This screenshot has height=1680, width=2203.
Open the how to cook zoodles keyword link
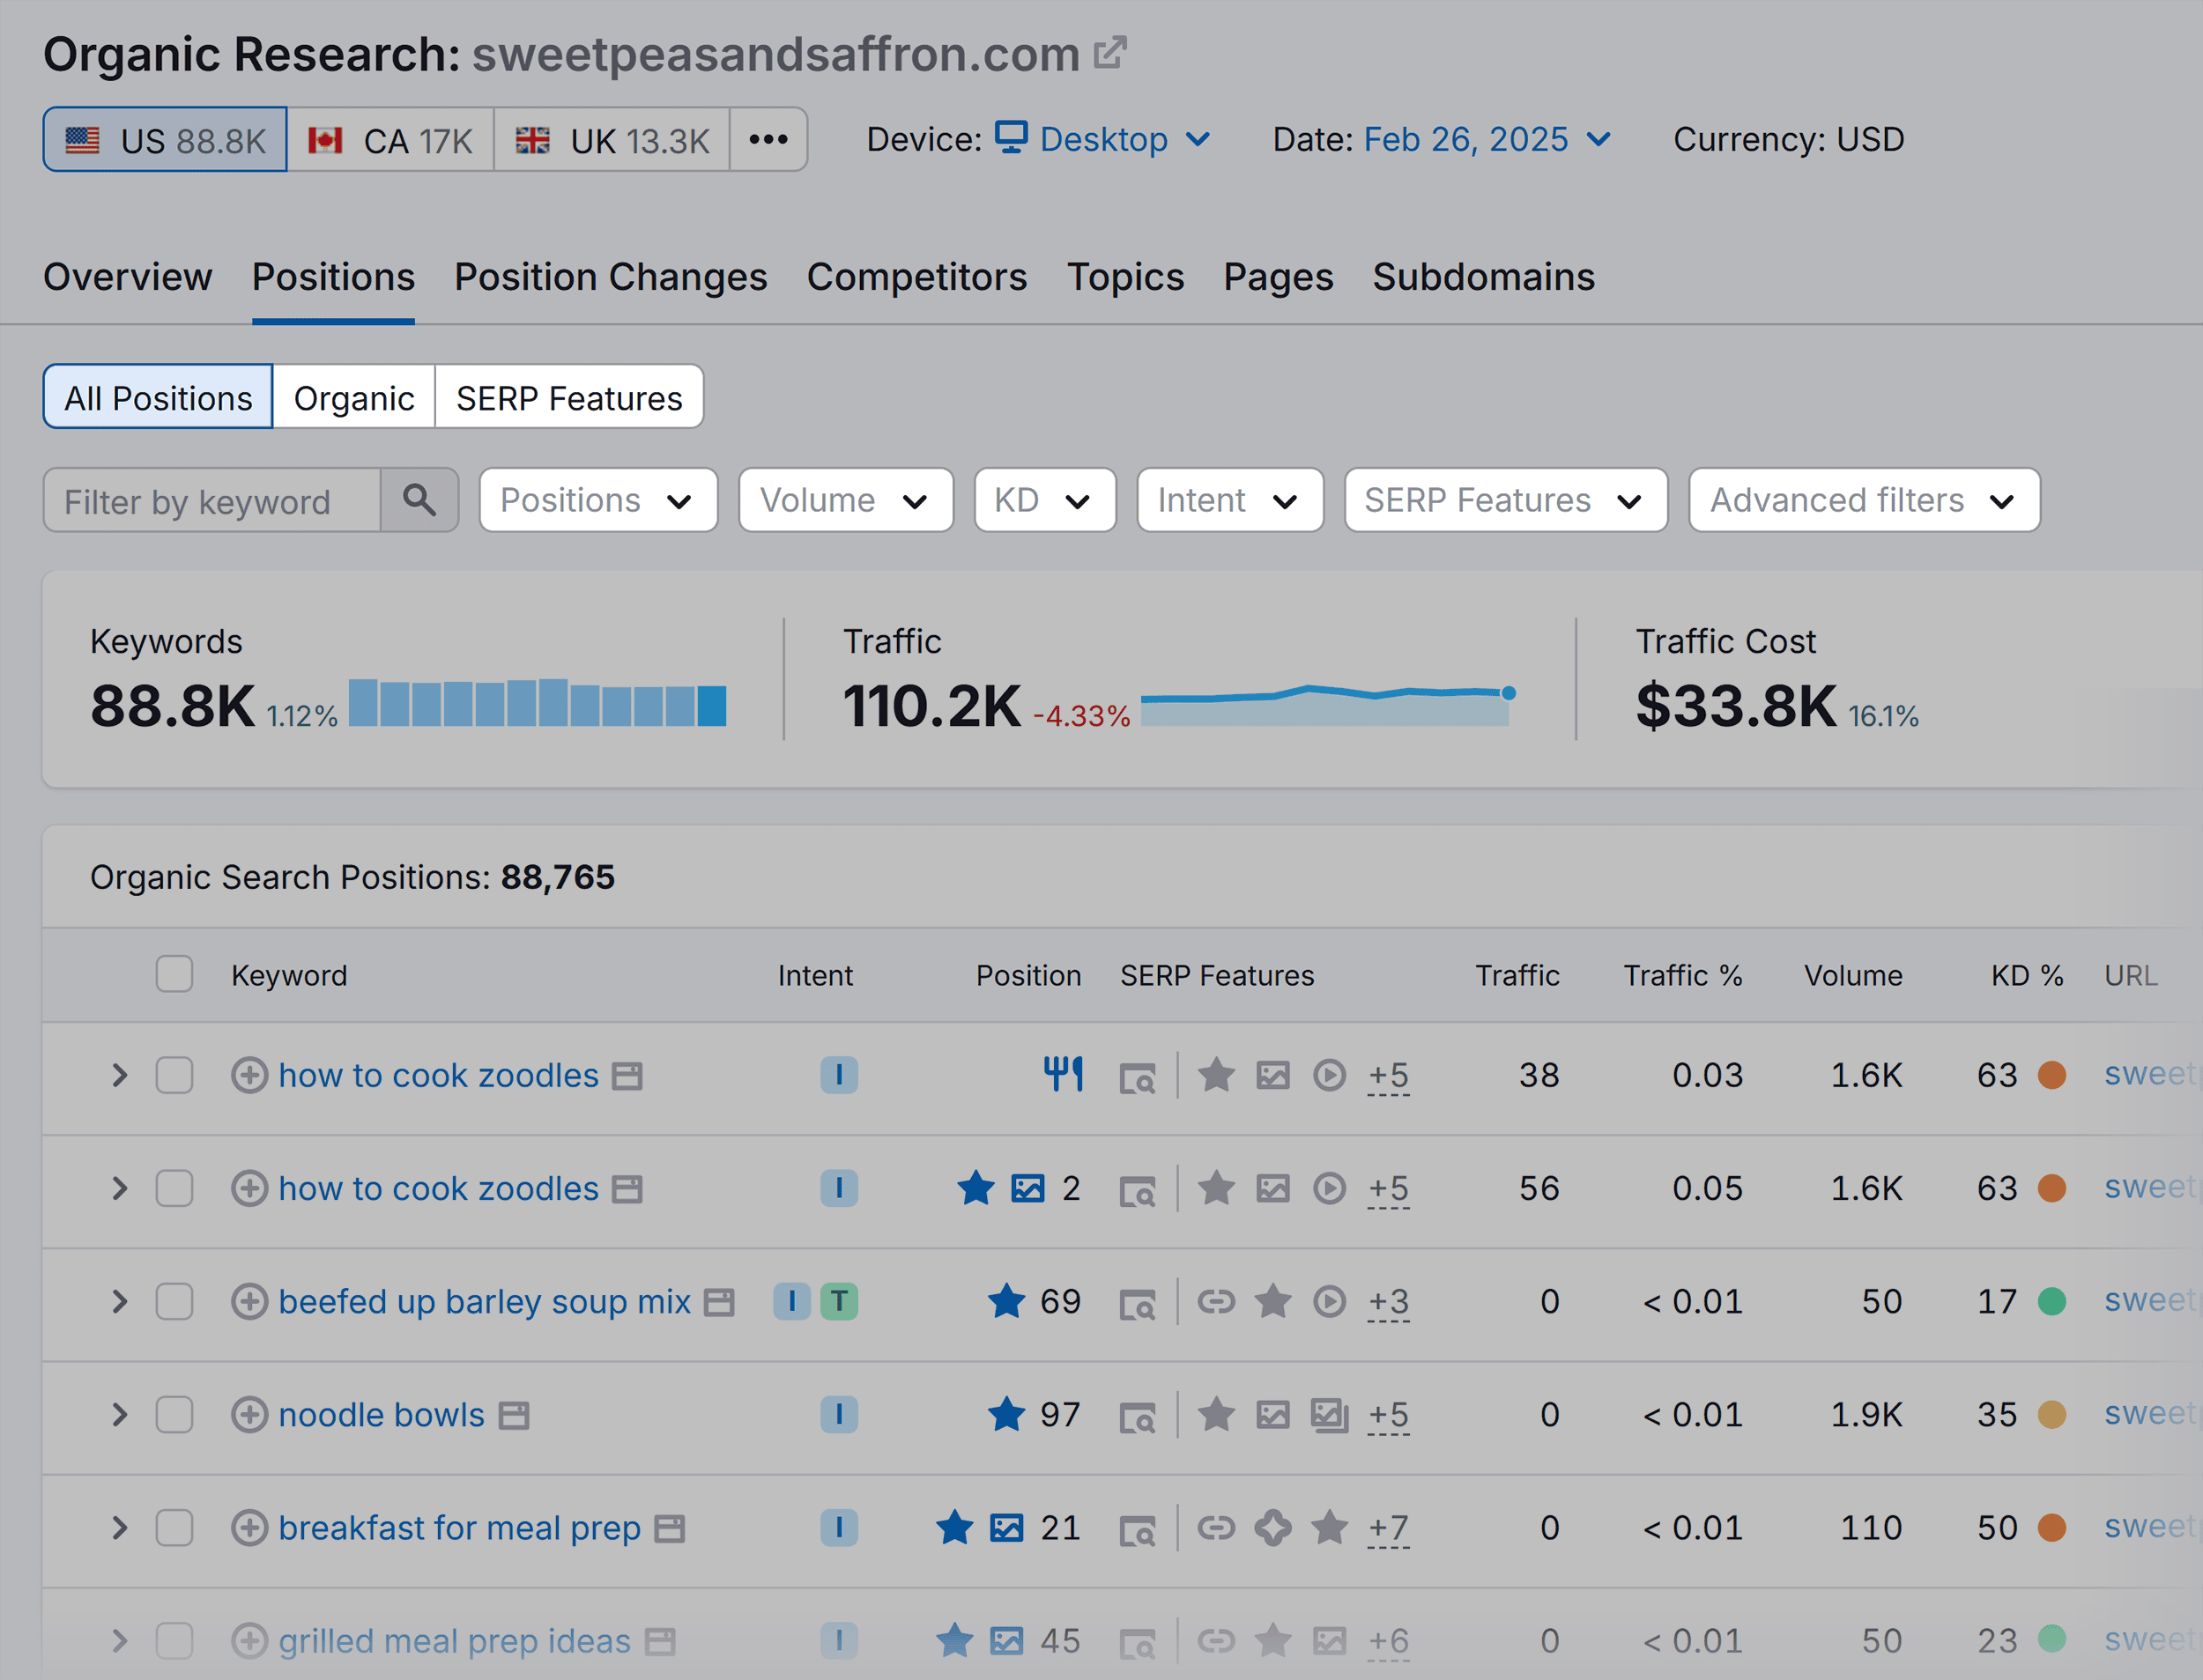click(439, 1075)
